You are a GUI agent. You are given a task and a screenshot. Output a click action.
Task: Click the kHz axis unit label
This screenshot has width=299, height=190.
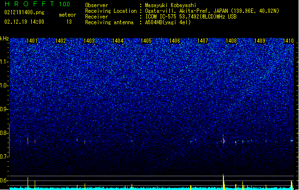pos(4,38)
